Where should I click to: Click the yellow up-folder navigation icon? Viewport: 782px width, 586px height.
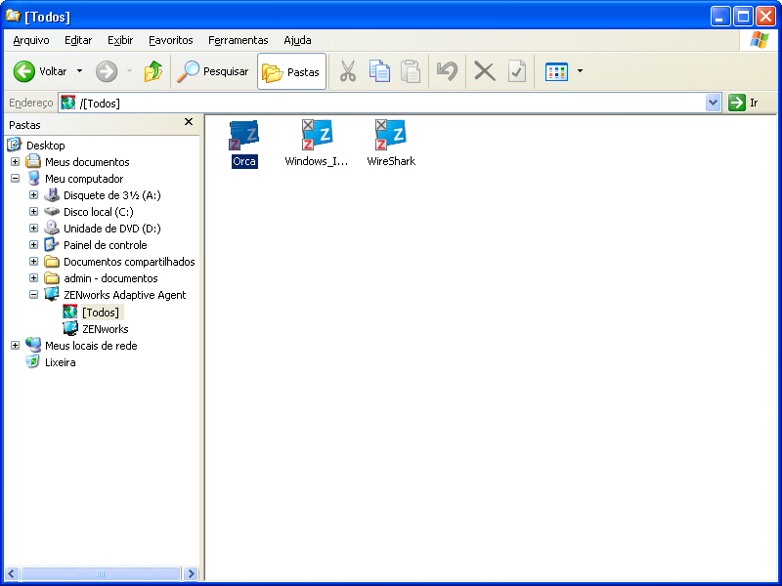tap(154, 70)
